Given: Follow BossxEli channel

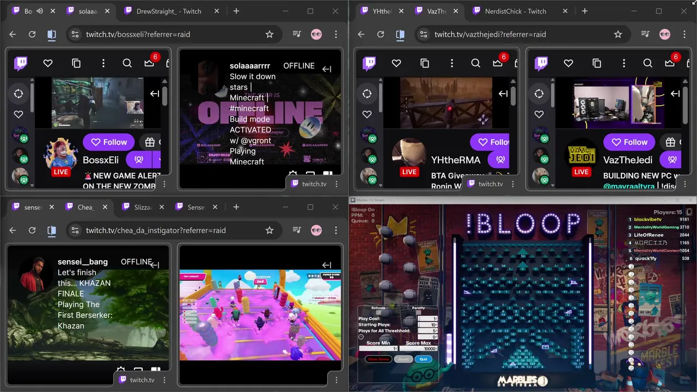Looking at the screenshot, I should point(108,142).
